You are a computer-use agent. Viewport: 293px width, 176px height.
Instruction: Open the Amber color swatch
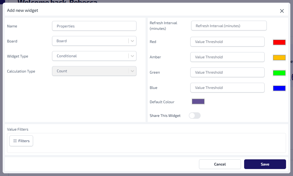279,58
